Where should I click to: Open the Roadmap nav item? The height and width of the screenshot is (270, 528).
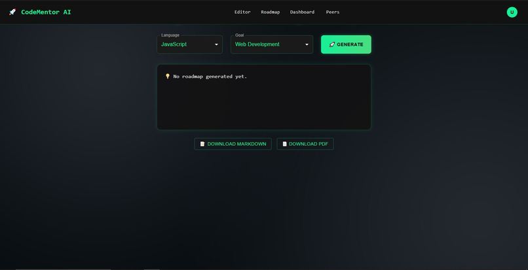click(271, 12)
